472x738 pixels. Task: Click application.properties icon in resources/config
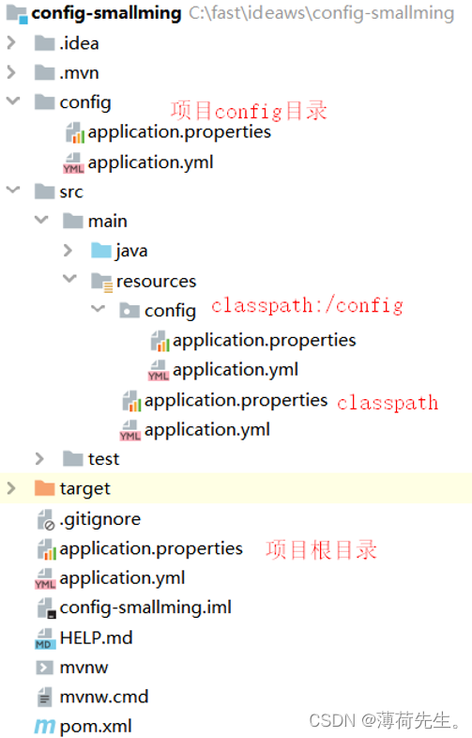pos(160,341)
